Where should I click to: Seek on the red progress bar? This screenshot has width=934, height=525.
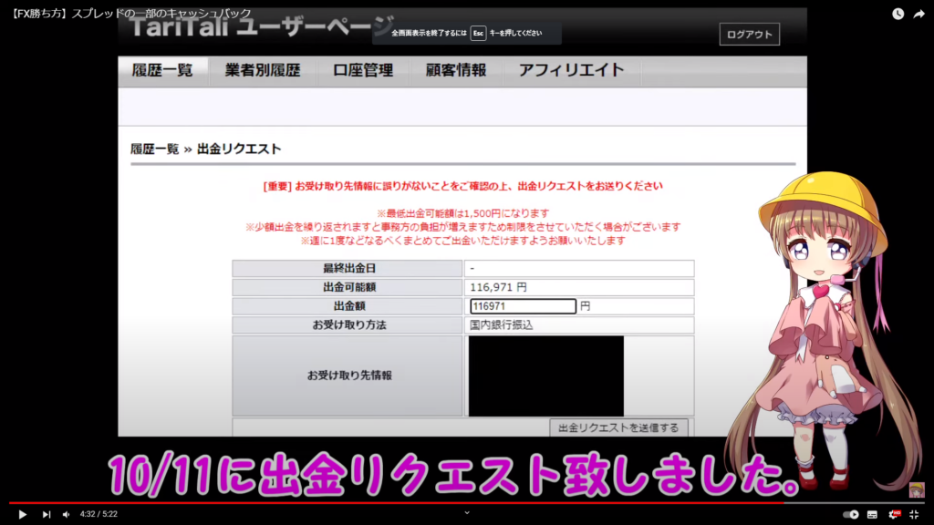467,503
